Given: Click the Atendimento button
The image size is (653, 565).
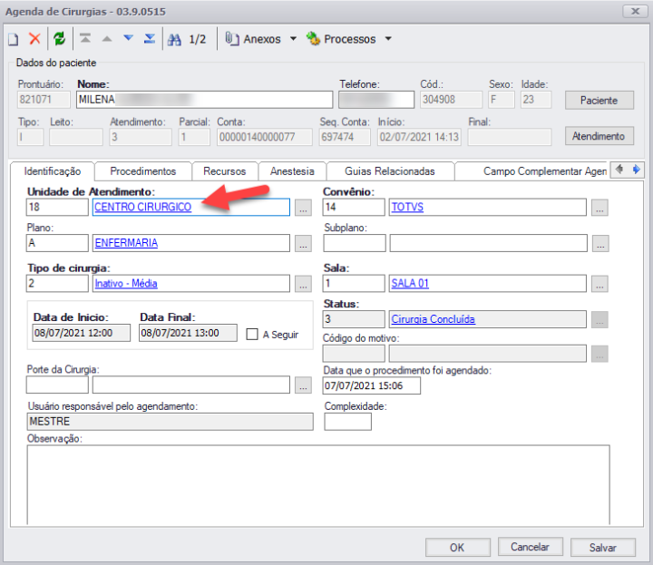Looking at the screenshot, I should coord(599,136).
